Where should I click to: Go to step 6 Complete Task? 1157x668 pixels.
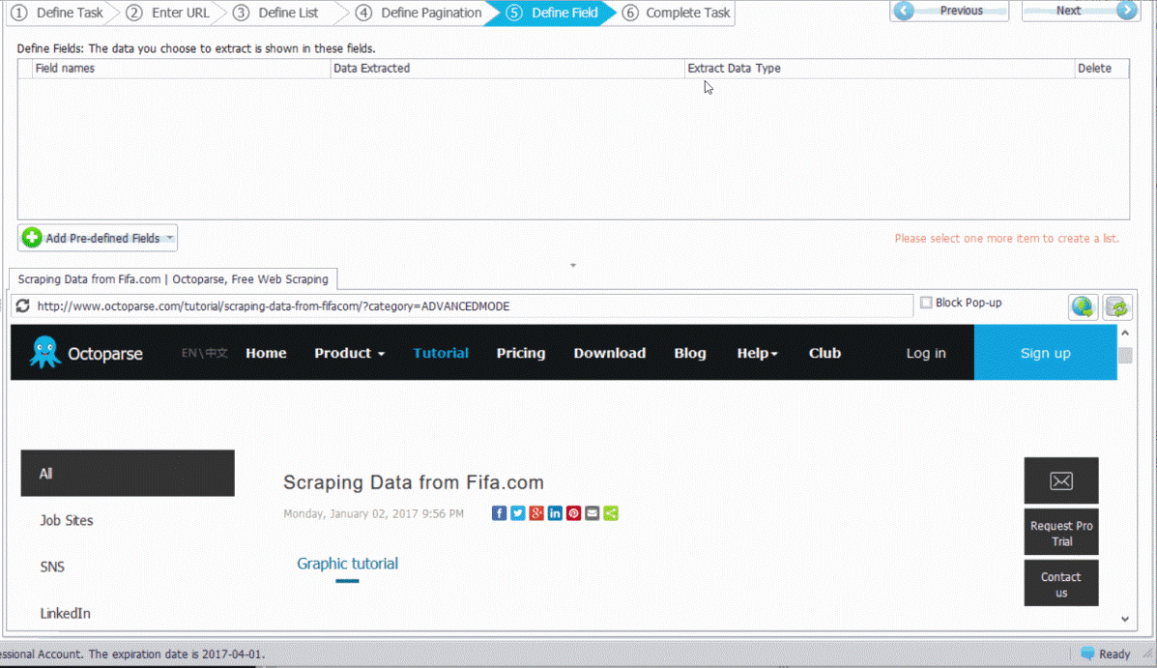click(677, 13)
